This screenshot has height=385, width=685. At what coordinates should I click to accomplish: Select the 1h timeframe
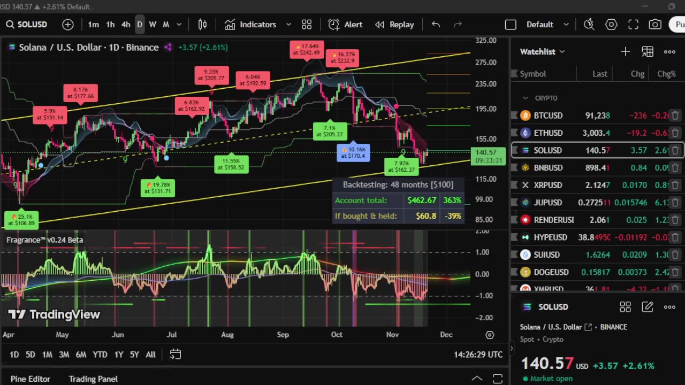[x=110, y=25]
